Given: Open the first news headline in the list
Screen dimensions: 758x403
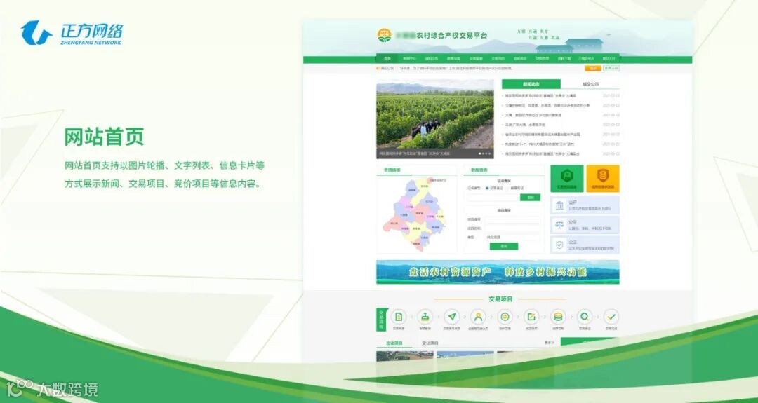Looking at the screenshot, I should pos(541,96).
